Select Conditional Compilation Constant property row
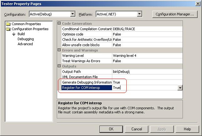The width and height of the screenshot is (202, 136). (x=87, y=29)
